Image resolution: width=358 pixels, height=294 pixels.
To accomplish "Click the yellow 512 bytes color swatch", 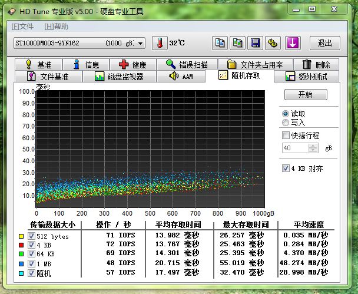I will click(x=21, y=236).
